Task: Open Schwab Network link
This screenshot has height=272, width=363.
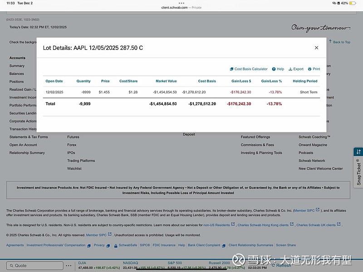Action: tap(312, 160)
